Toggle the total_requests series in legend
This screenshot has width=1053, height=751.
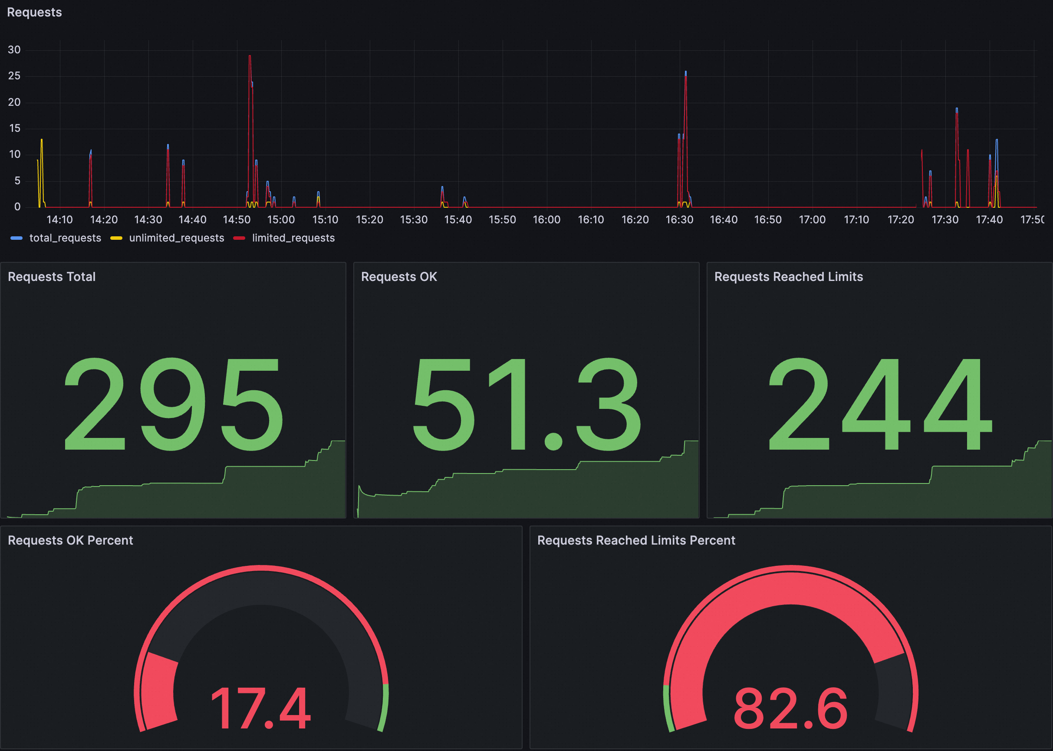65,238
